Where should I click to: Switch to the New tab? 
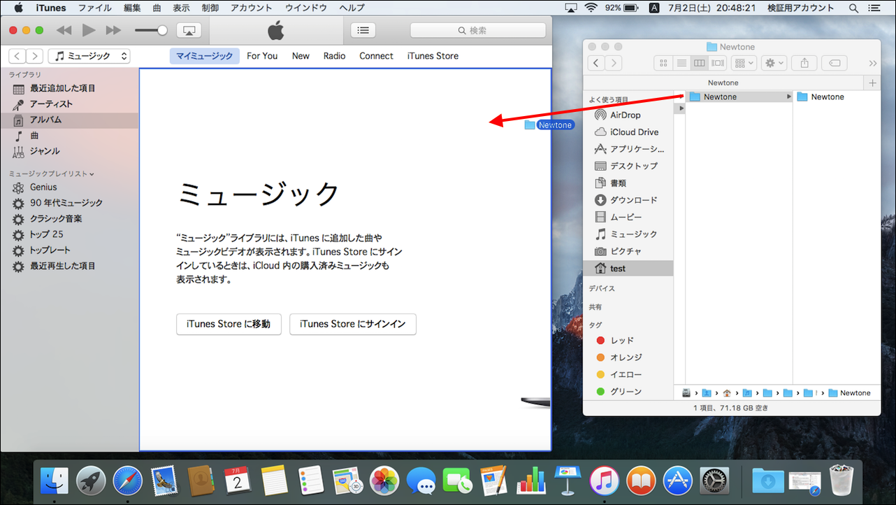point(301,56)
